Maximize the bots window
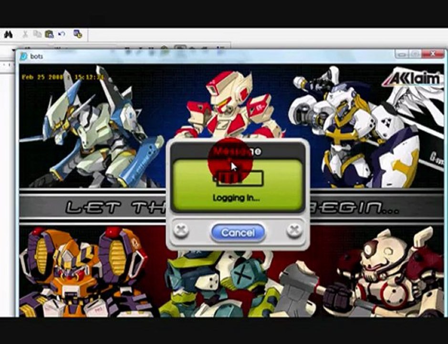 coord(415,54)
